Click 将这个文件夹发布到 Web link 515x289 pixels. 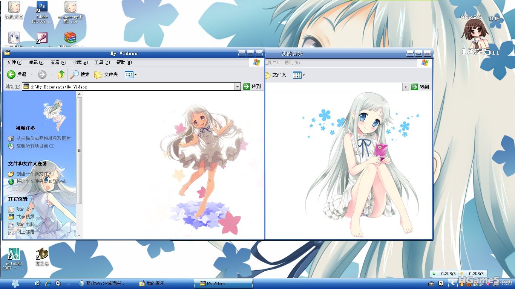(41, 181)
